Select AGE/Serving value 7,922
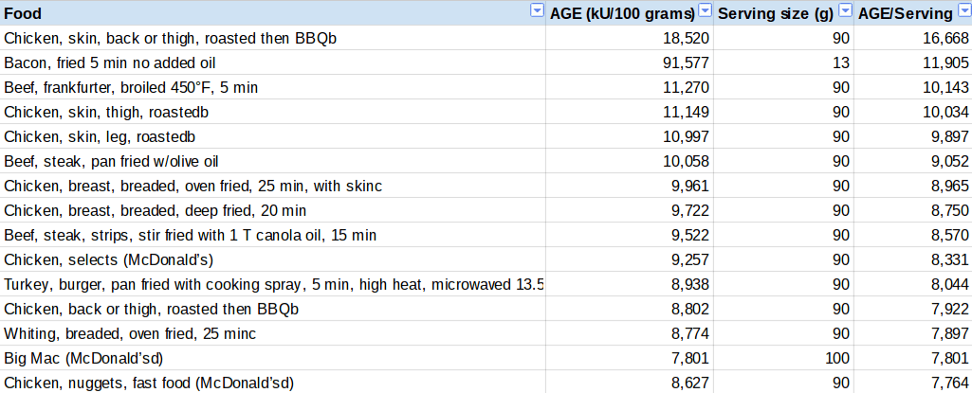This screenshot has width=972, height=393. (912, 309)
